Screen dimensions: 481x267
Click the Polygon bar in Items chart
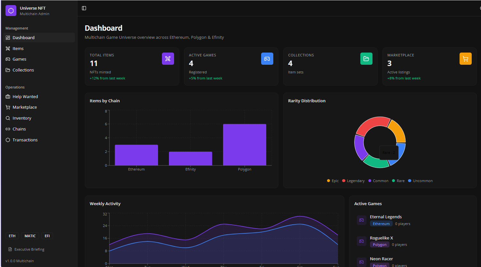pyautogui.click(x=245, y=145)
